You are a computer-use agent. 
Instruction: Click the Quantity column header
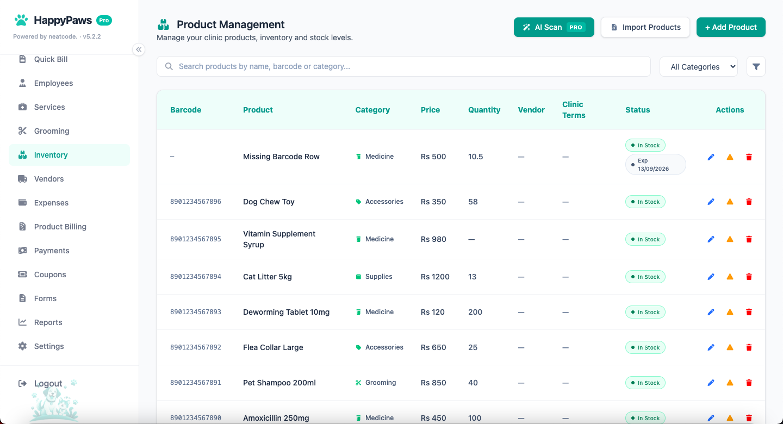484,110
